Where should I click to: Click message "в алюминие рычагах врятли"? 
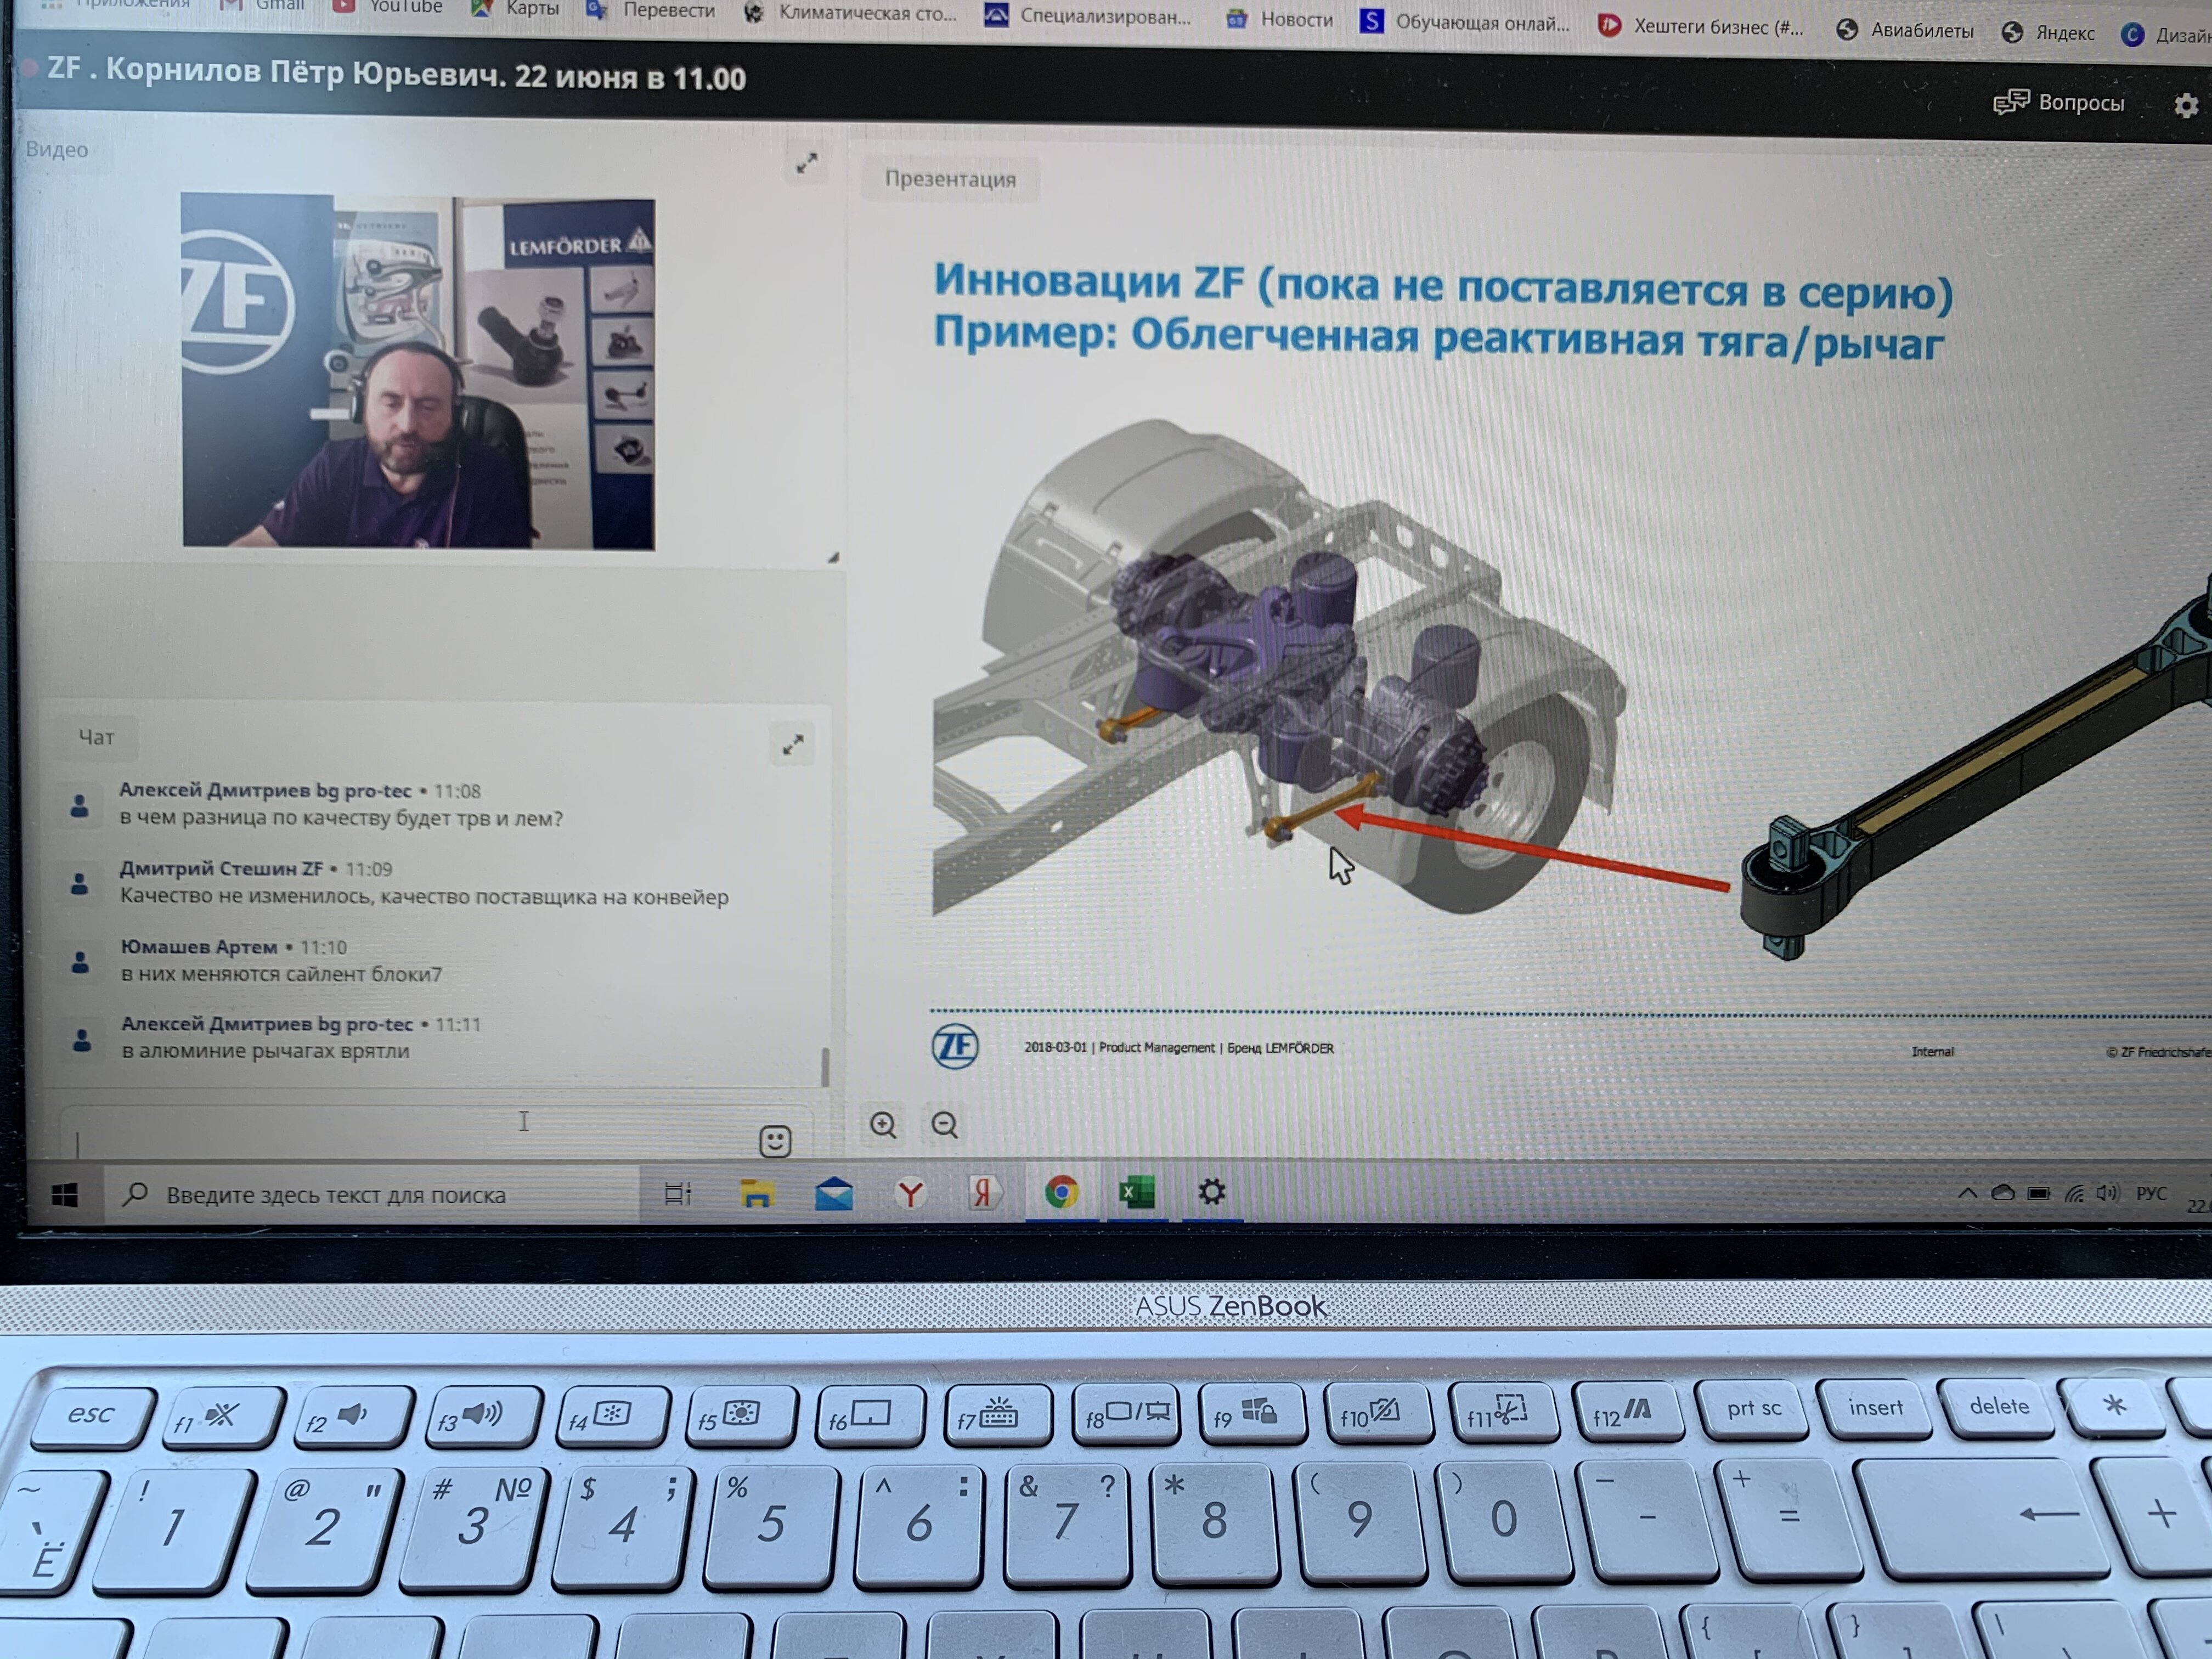pyautogui.click(x=266, y=1051)
